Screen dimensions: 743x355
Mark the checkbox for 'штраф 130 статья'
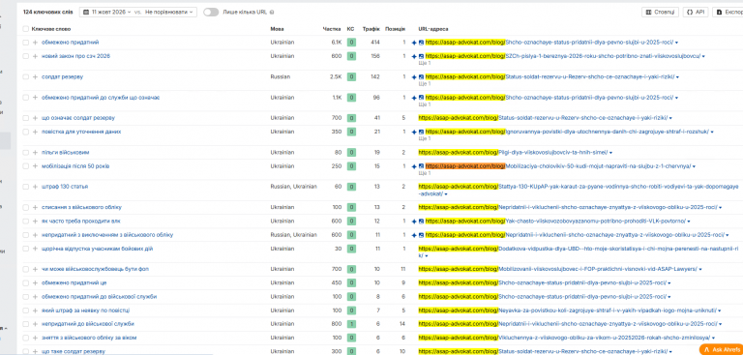(x=25, y=187)
